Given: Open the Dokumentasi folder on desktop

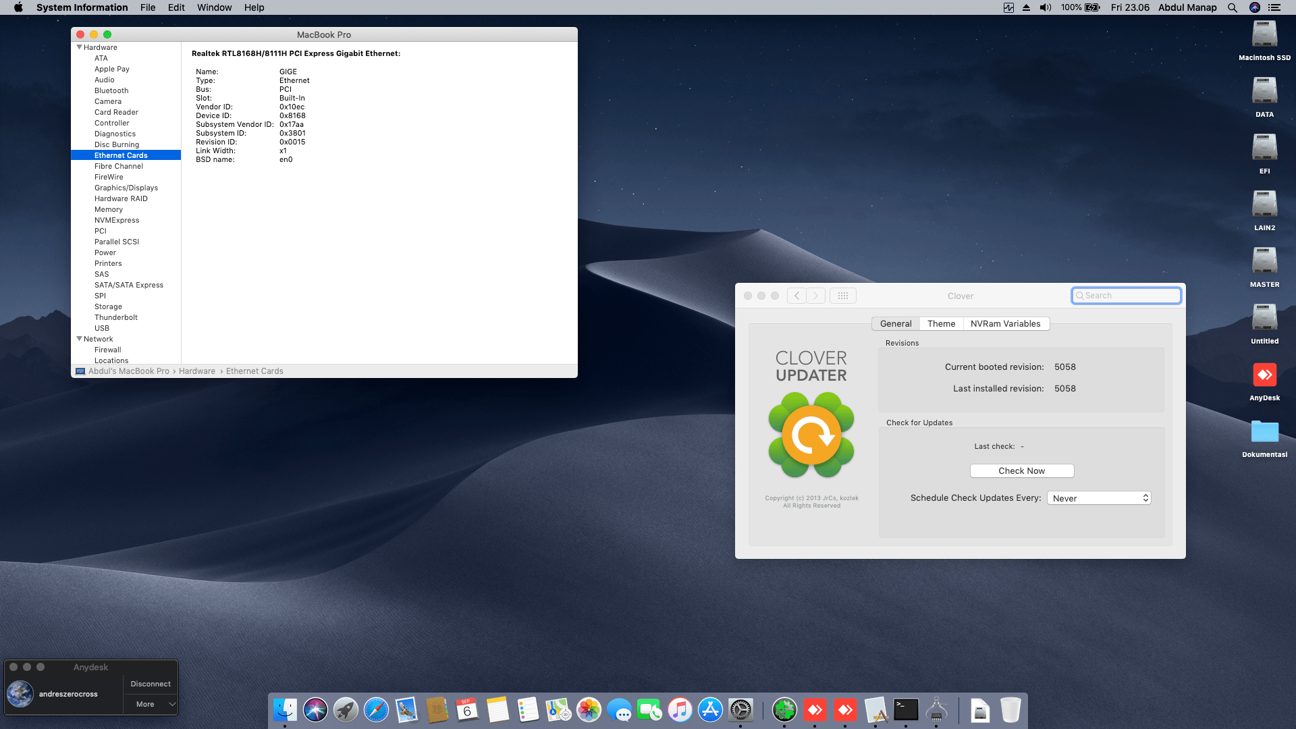Looking at the screenshot, I should coord(1264,432).
